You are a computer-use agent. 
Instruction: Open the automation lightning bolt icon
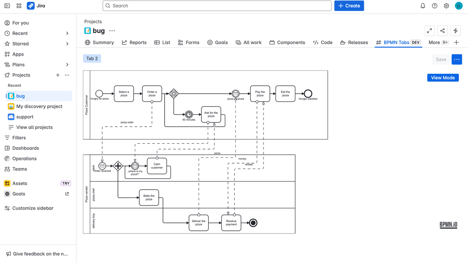point(455,31)
